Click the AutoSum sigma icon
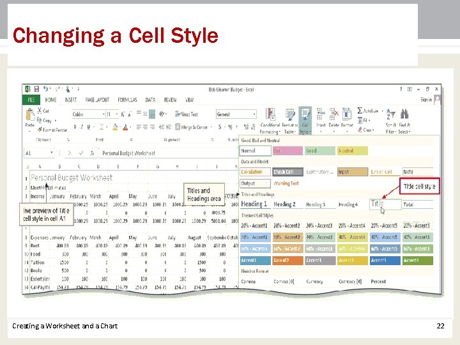 pos(360,111)
